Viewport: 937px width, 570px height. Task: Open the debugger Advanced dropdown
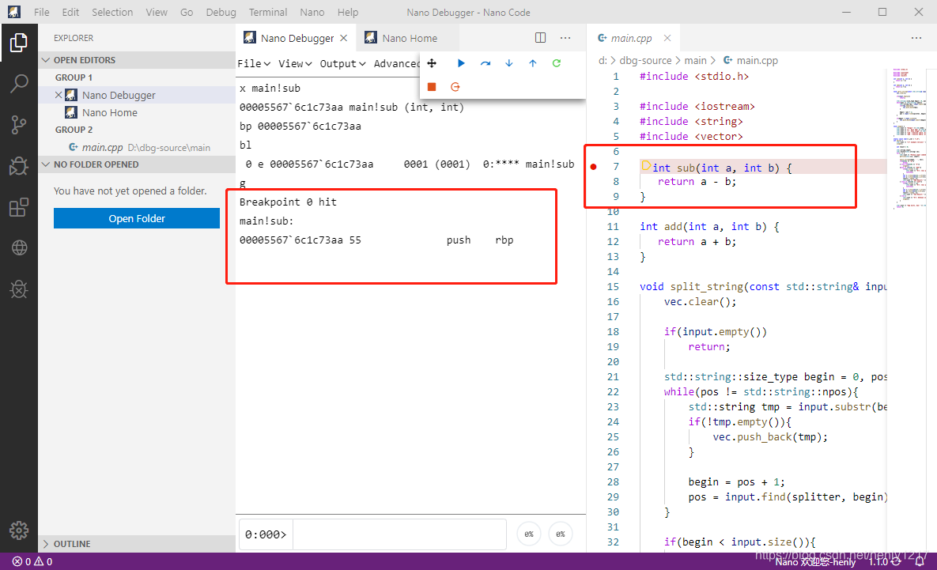point(397,63)
